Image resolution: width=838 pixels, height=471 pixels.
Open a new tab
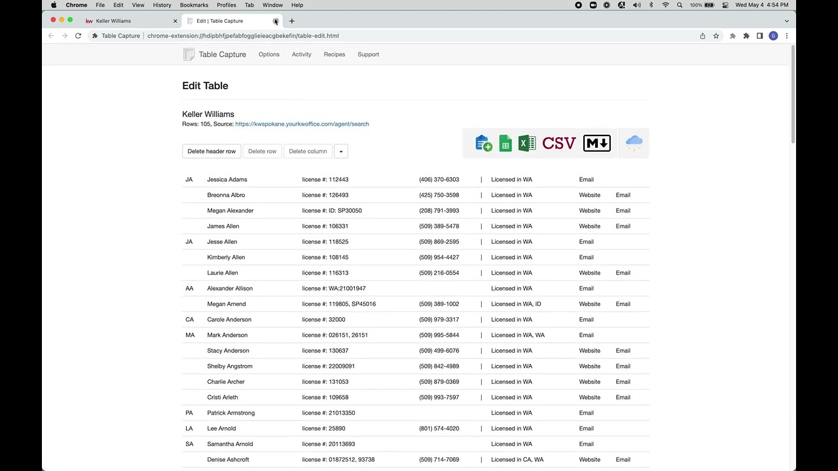point(292,21)
